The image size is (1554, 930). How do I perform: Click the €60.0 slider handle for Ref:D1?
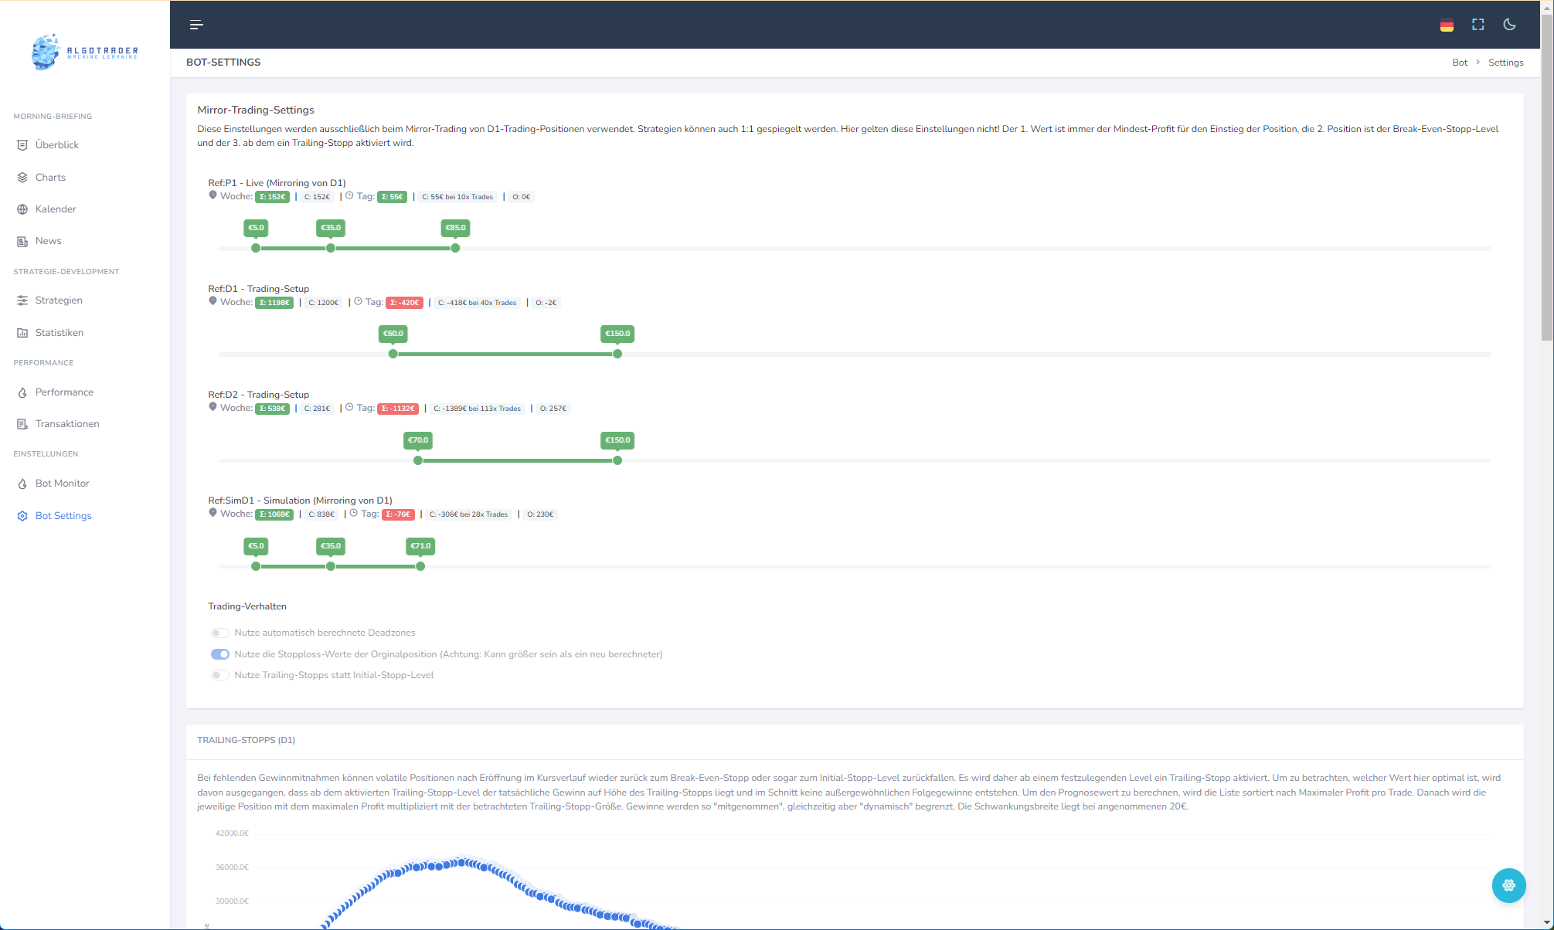click(393, 354)
